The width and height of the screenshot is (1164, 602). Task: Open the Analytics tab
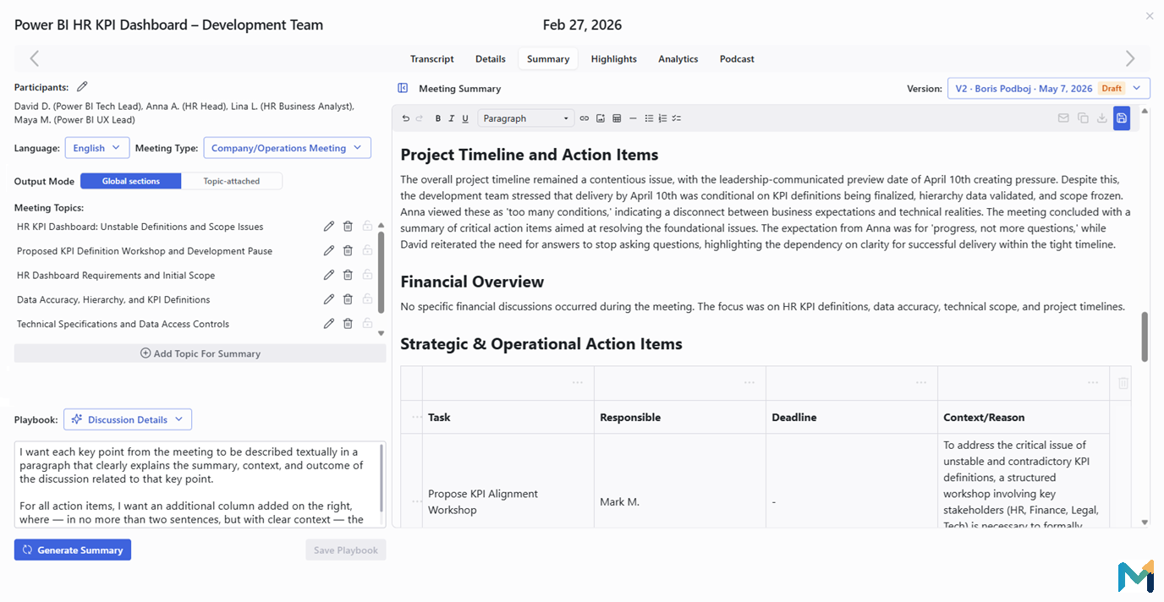click(x=678, y=59)
